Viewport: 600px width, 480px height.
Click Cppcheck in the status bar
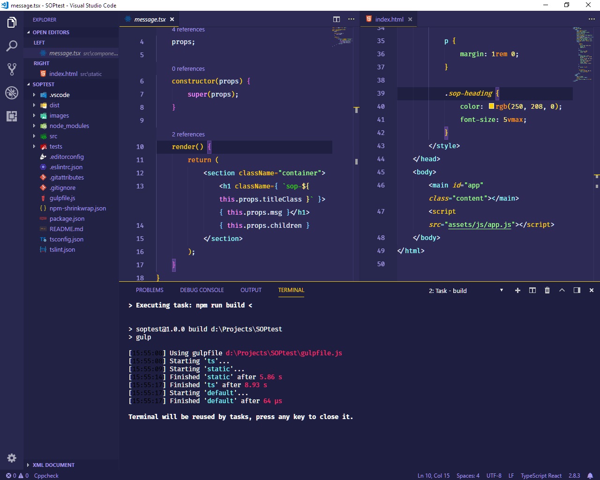(x=46, y=475)
